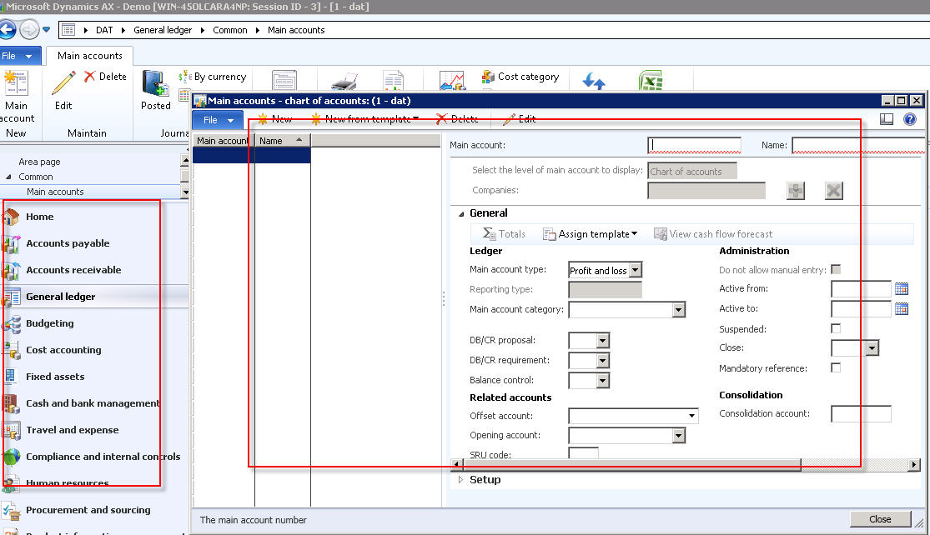Viewport: 930px width, 535px height.
Task: Click Edit in dialog toolbar
Action: coord(519,119)
